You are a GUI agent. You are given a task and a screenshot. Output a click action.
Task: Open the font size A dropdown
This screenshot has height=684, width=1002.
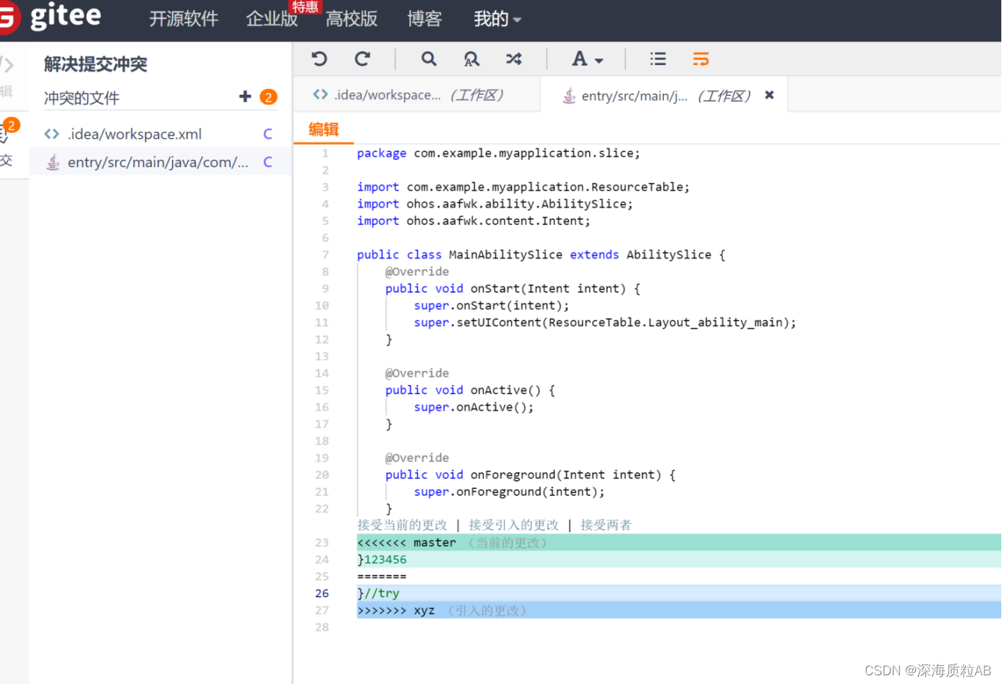(587, 59)
